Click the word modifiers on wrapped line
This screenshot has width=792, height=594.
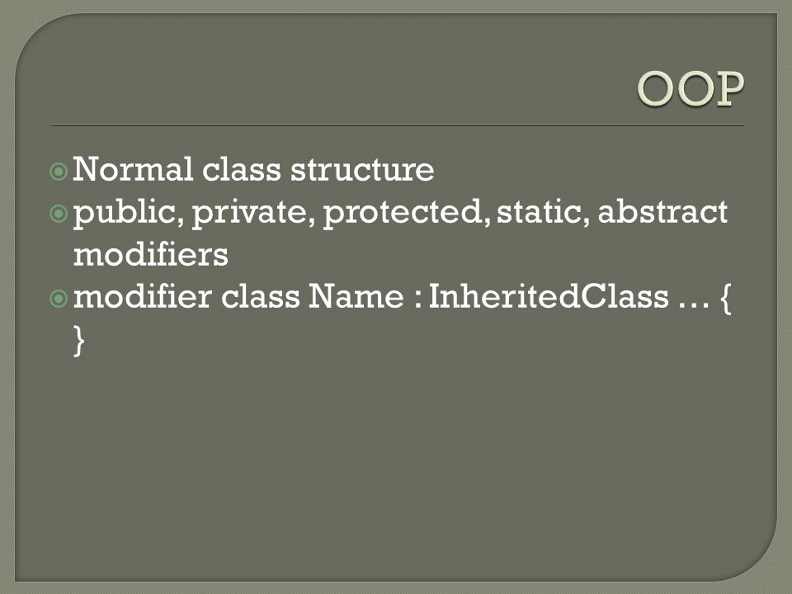pos(150,253)
